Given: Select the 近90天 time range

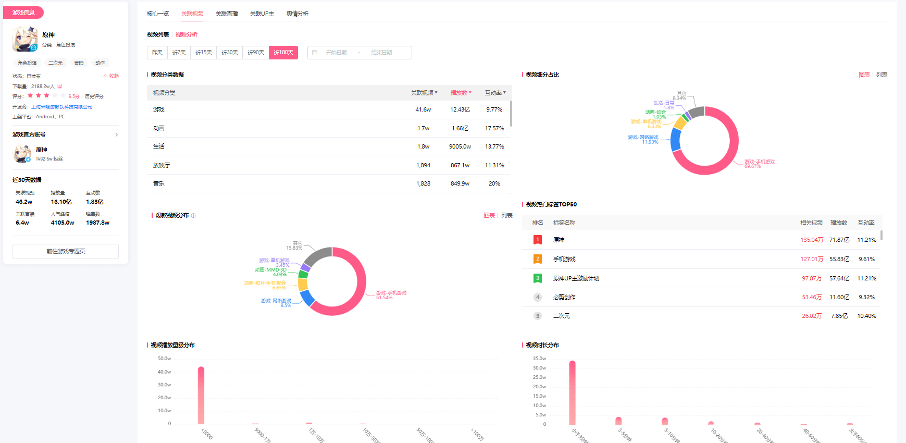Looking at the screenshot, I should 255,53.
